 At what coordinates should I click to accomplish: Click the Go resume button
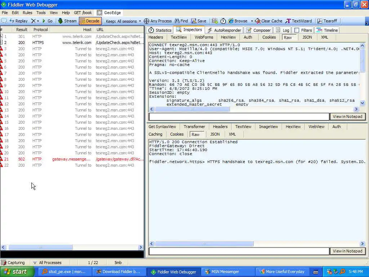47,21
